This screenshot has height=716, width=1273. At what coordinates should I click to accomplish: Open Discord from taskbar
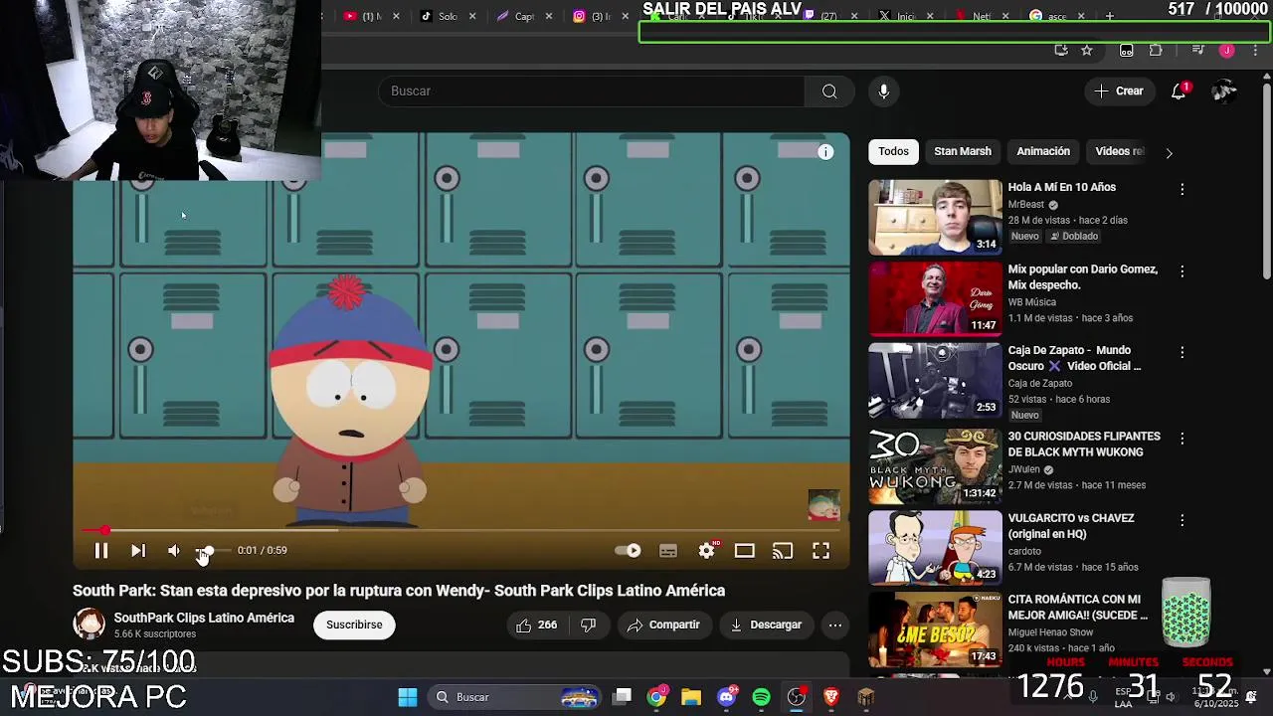point(727,697)
